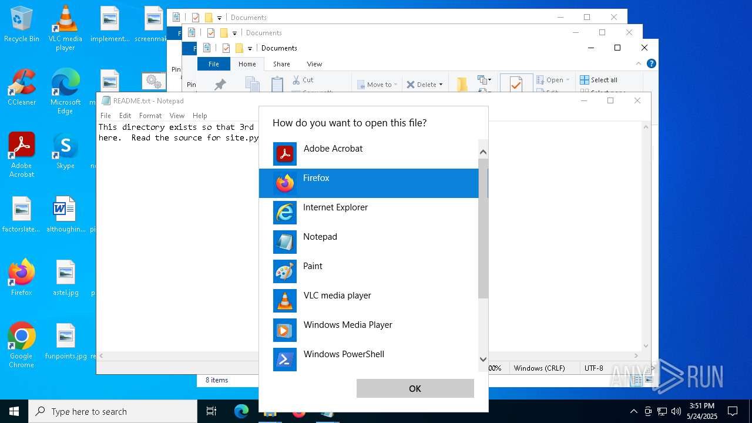
Task: Open Task View on the taskbar
Action: pyautogui.click(x=211, y=411)
